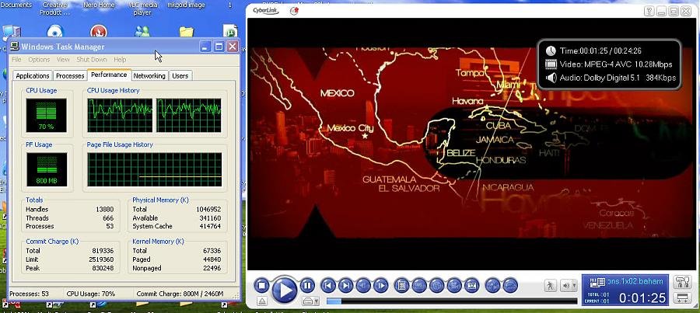Click the red star icon beside CyberLink
This screenshot has width=700, height=313.
tap(294, 11)
